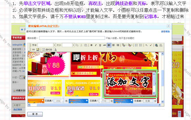Apply superscript formatting
This screenshot has height=120, width=191.
tap(151, 45)
